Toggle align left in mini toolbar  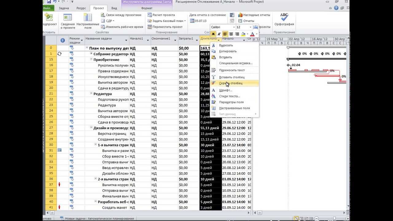coord(225,34)
